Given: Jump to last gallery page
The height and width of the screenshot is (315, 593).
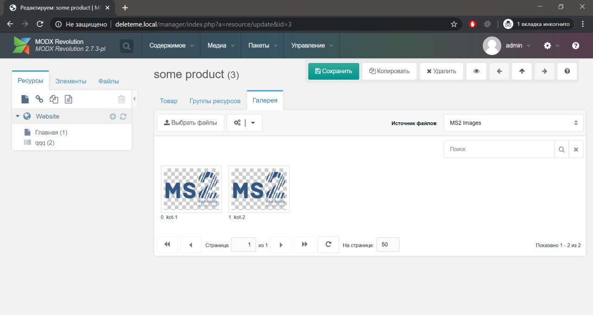Looking at the screenshot, I should tap(304, 245).
